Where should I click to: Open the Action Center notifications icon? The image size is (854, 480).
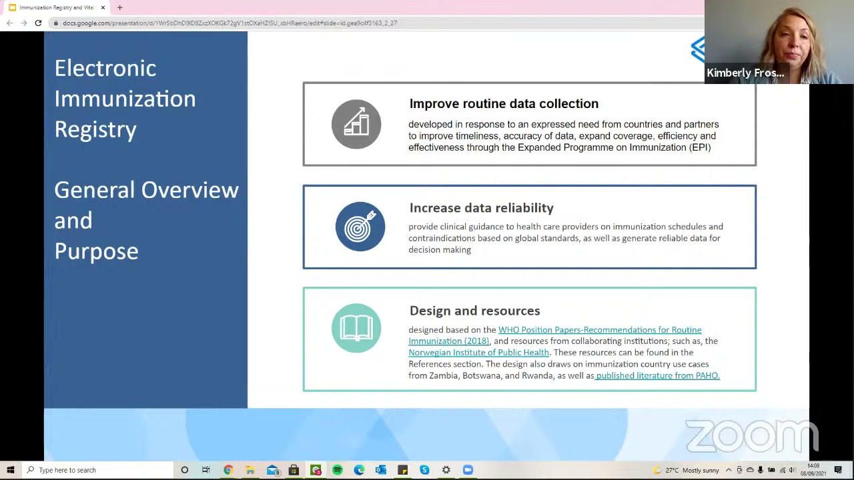839,470
